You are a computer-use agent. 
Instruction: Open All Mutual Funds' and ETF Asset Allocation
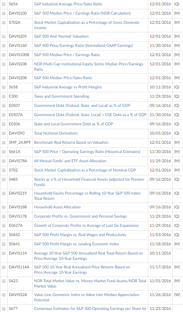pyautogui.click(x=70, y=161)
